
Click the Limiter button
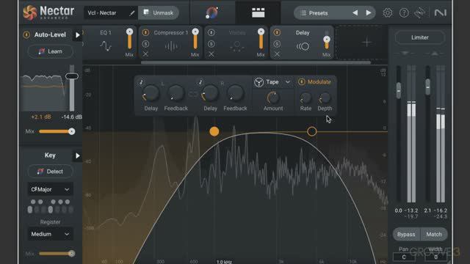click(x=419, y=37)
